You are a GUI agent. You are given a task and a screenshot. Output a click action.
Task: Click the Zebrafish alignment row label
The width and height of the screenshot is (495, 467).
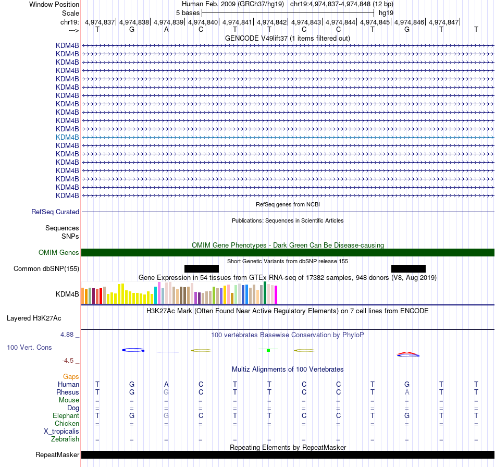point(65,439)
